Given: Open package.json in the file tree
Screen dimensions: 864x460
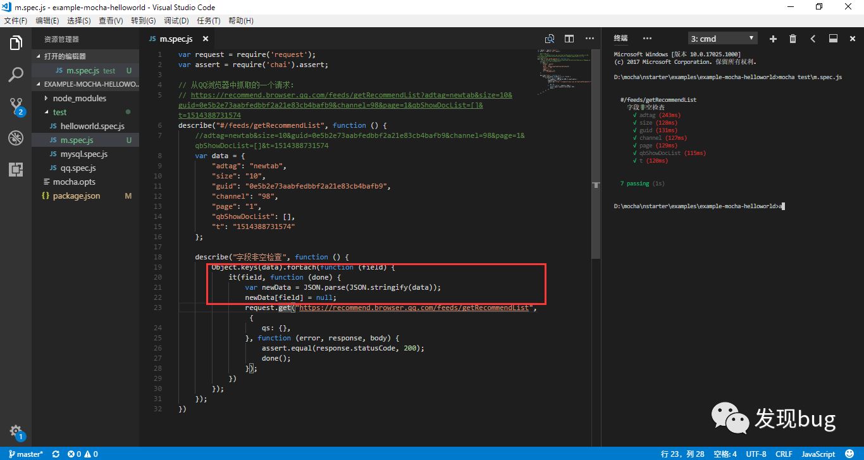Looking at the screenshot, I should coord(85,196).
